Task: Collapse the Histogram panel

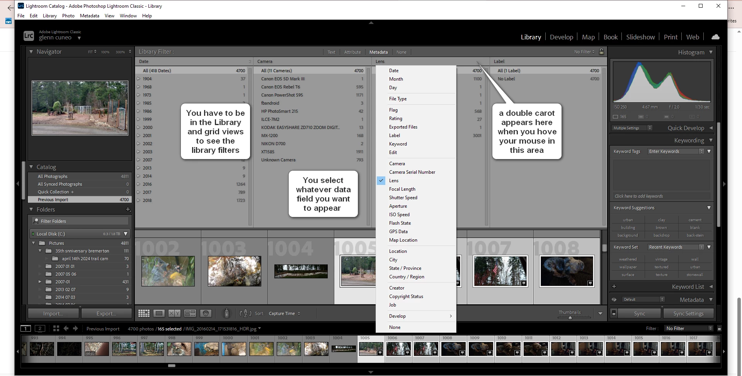Action: pyautogui.click(x=711, y=52)
